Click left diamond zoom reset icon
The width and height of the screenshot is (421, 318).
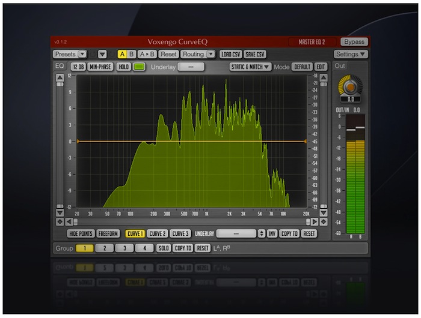(60, 222)
